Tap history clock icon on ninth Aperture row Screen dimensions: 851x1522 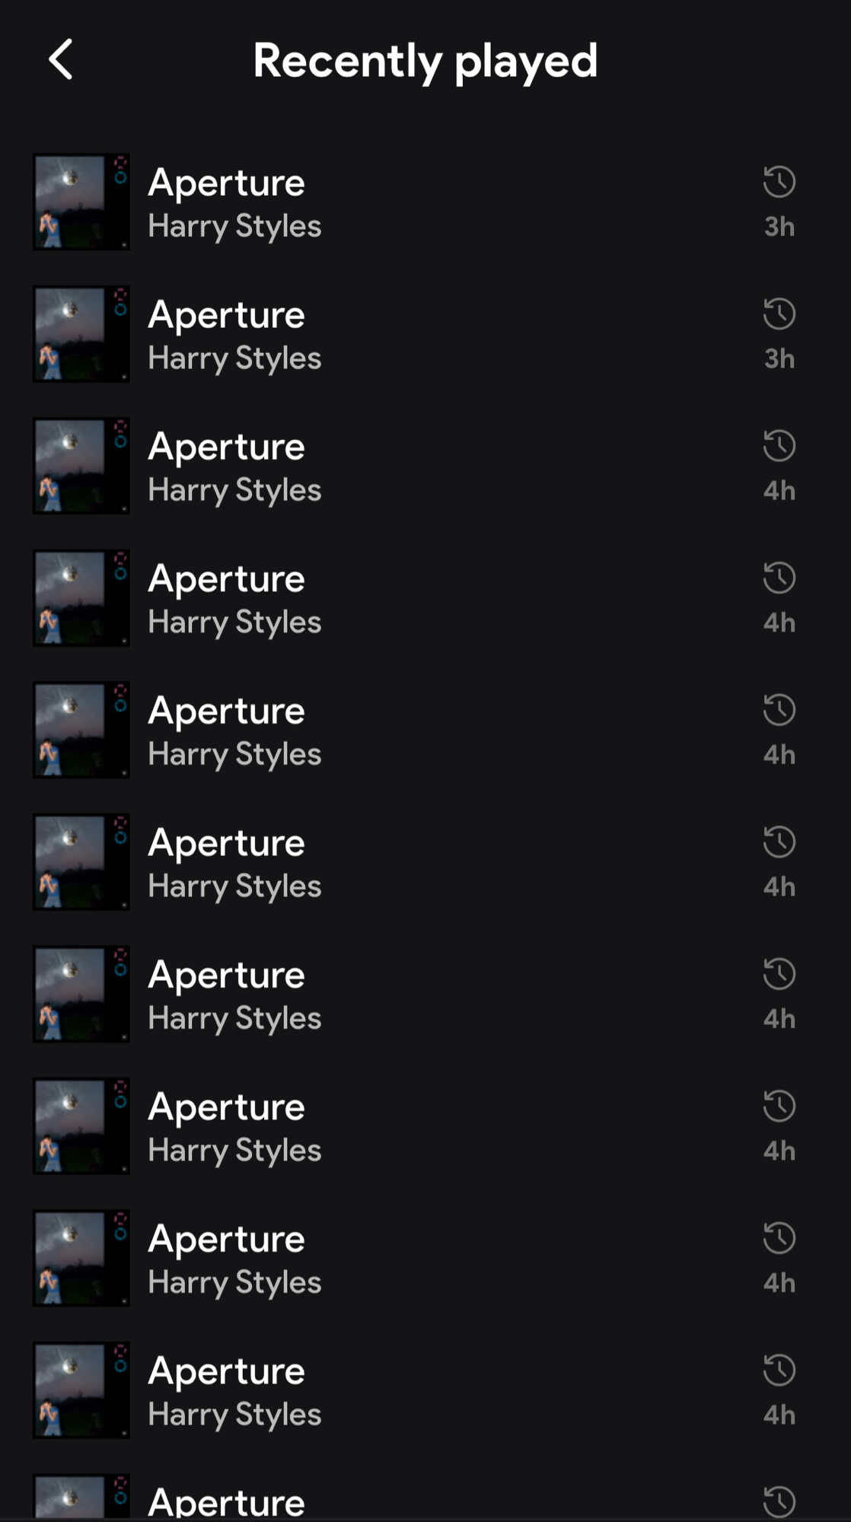click(x=779, y=1238)
